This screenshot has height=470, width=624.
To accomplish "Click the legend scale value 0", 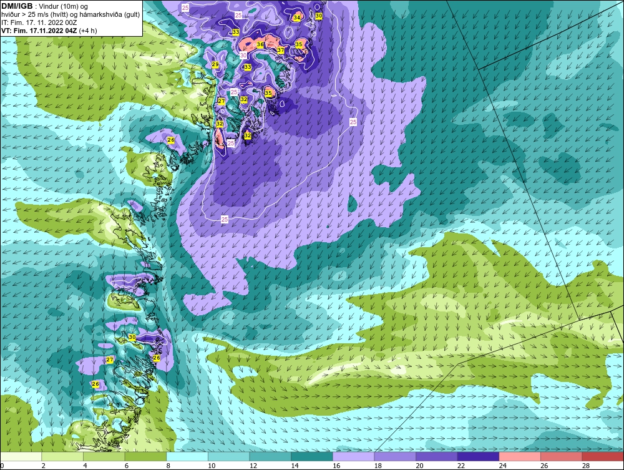I will click(2, 466).
